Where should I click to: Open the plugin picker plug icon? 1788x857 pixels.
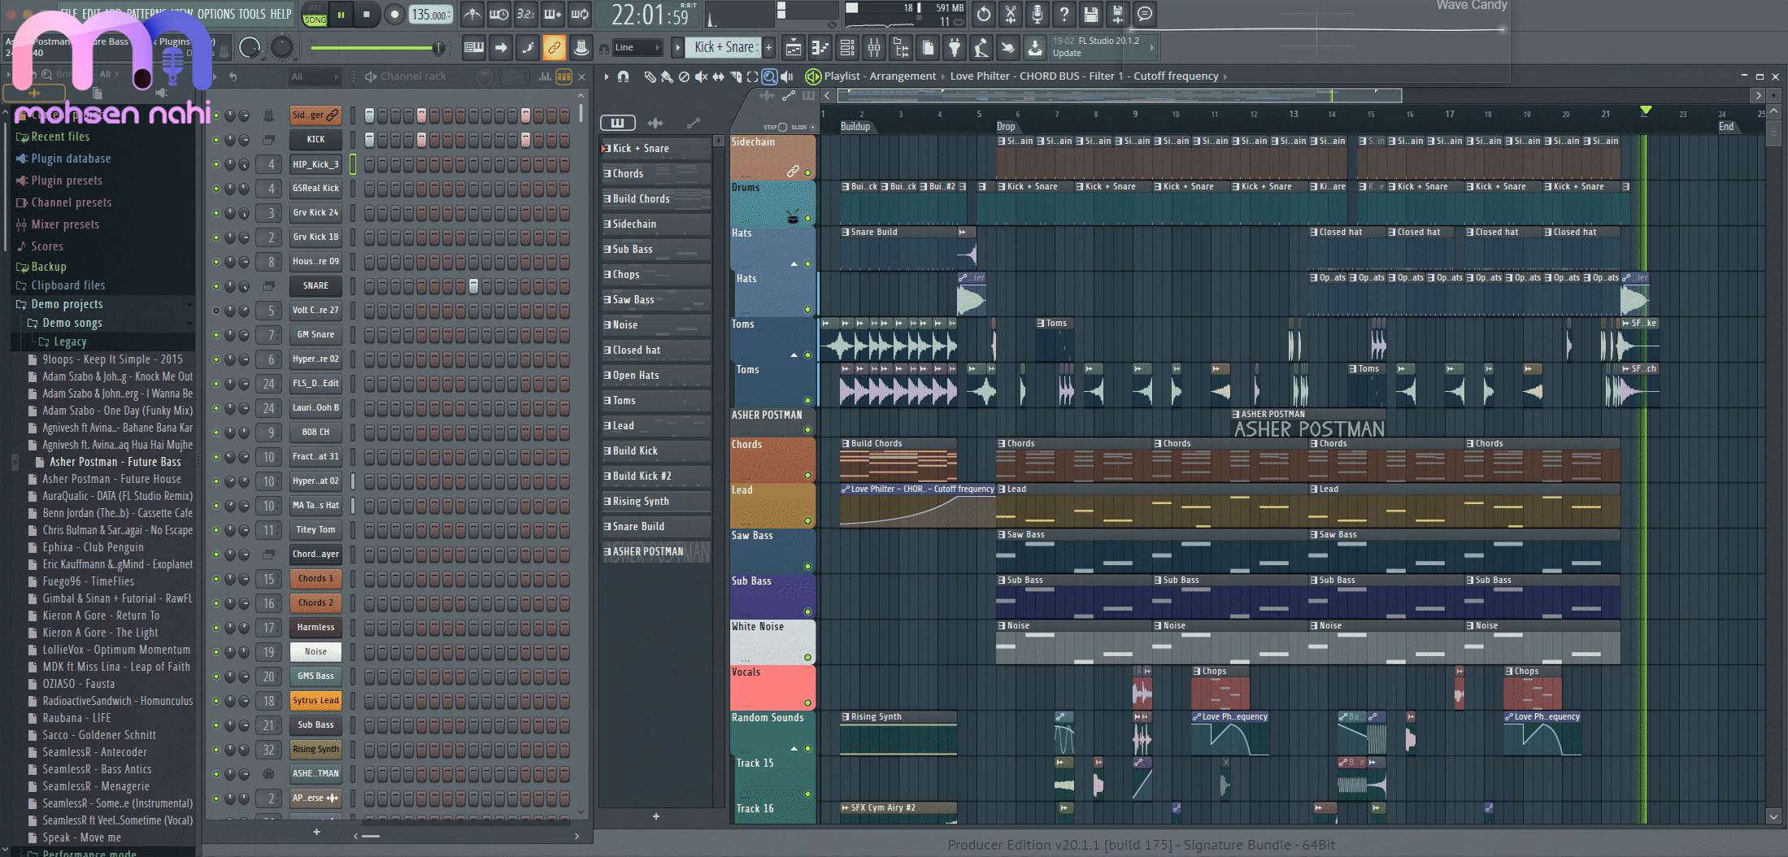coord(955,48)
